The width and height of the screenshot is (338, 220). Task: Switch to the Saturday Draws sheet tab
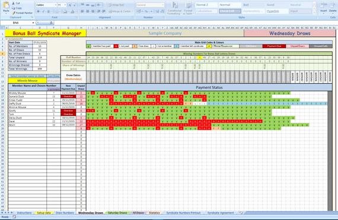(x=117, y=213)
